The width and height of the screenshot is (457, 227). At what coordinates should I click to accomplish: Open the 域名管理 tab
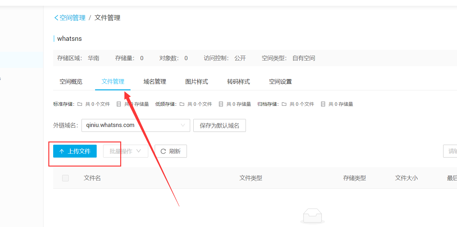point(155,82)
